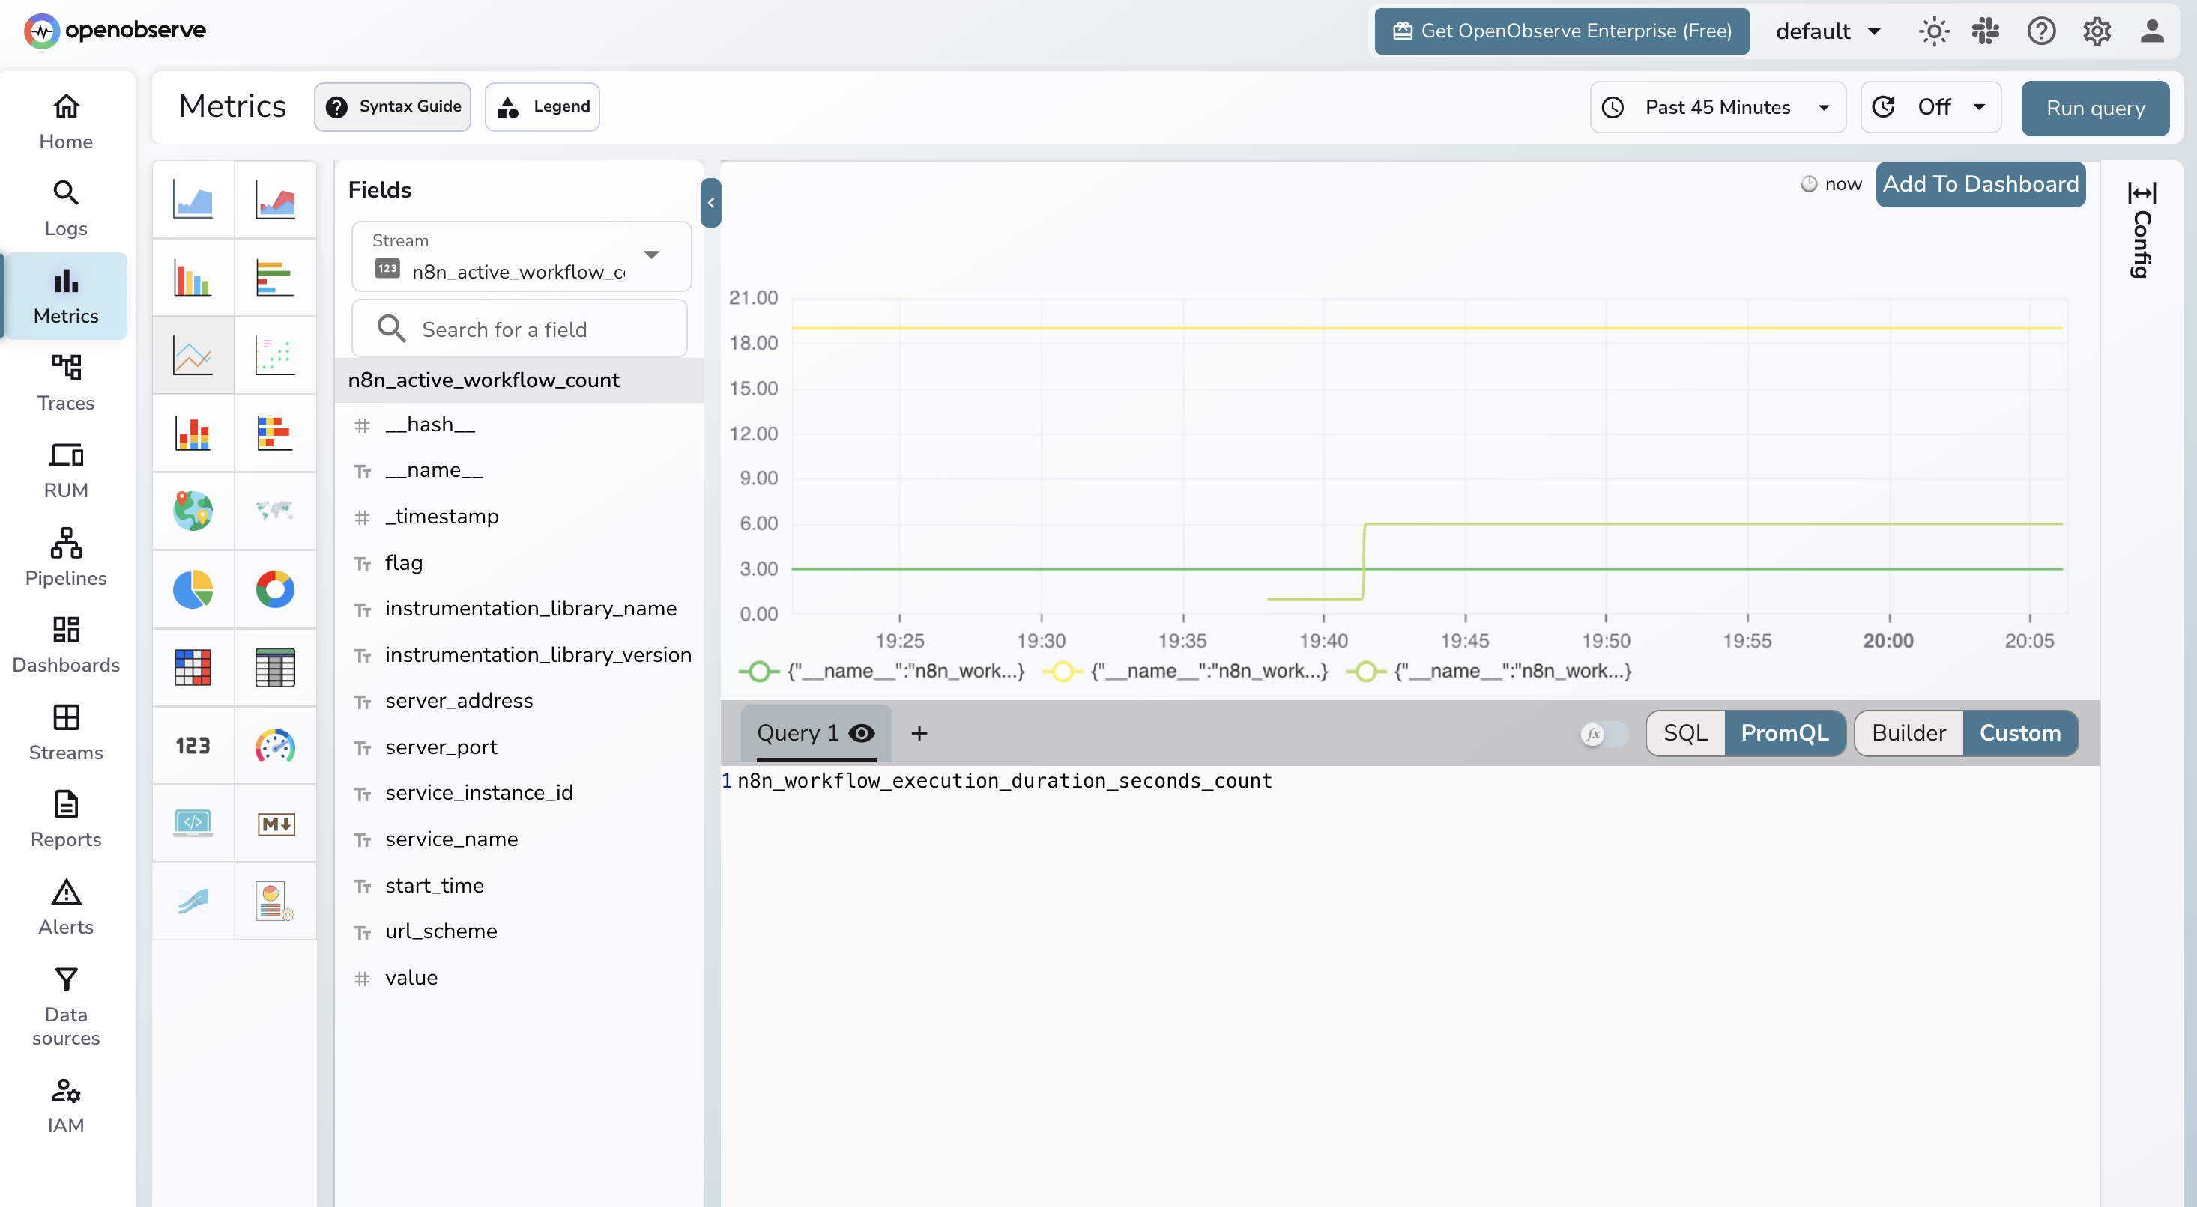Choose the gauge chart icon
2197x1207 pixels.
point(274,746)
